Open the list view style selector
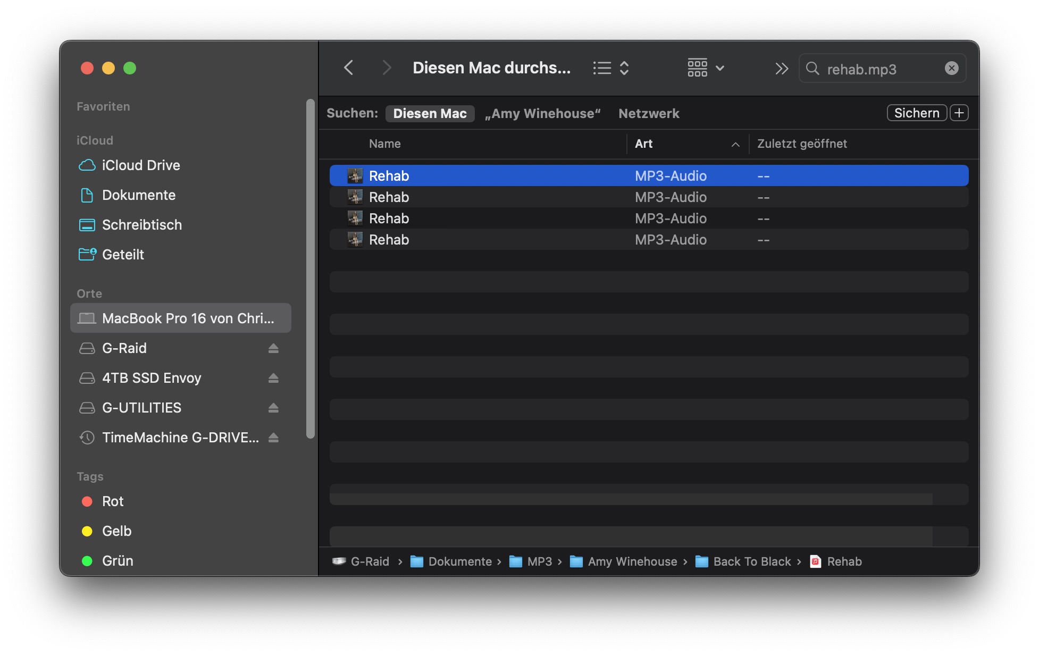The width and height of the screenshot is (1039, 655). pos(611,68)
